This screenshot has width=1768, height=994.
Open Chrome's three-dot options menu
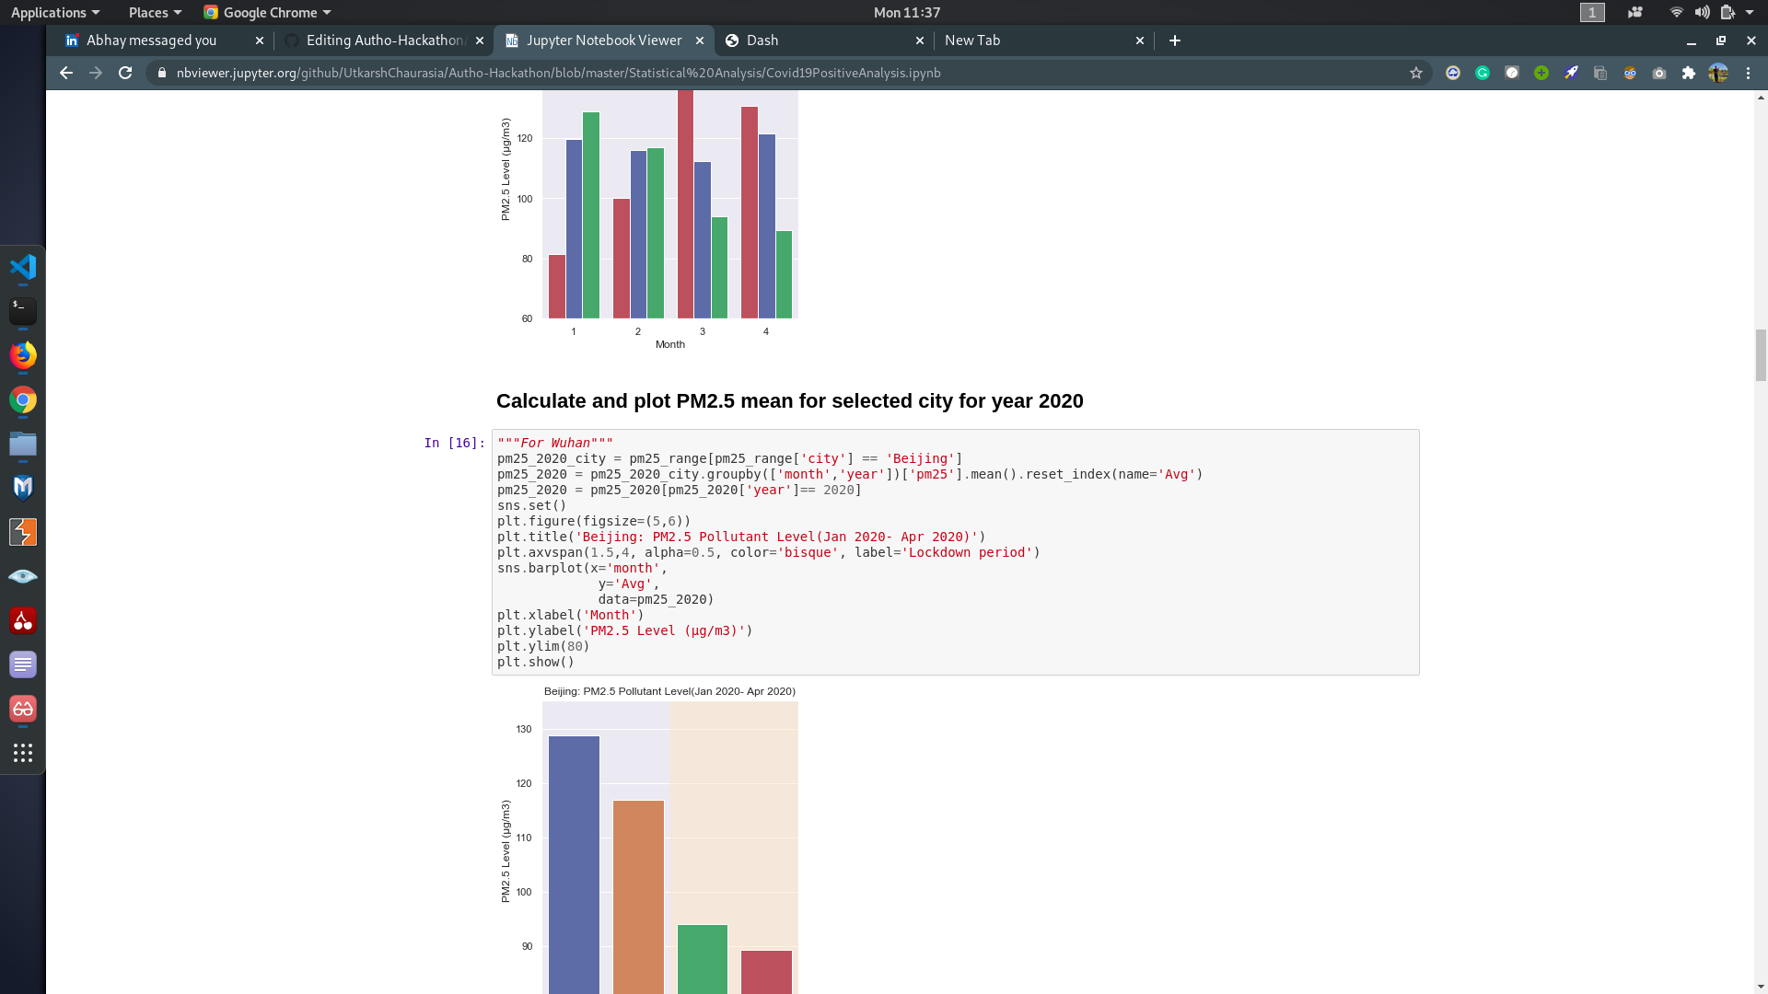(x=1748, y=73)
